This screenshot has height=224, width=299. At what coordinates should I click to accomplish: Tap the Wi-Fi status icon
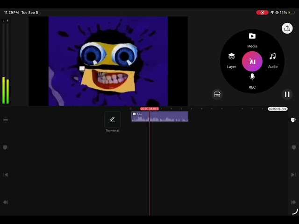(272, 13)
